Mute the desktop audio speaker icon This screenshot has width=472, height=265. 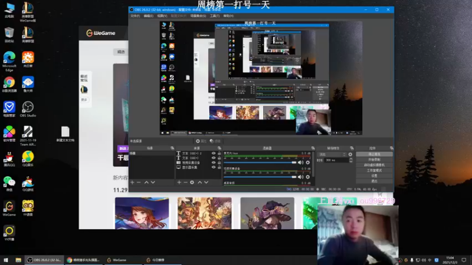(x=301, y=163)
